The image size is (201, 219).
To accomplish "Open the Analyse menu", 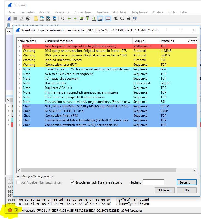I will [102, 12].
